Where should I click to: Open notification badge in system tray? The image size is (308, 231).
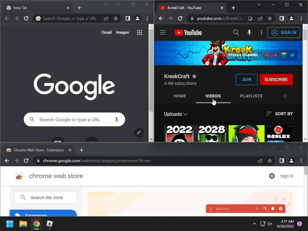(300, 224)
